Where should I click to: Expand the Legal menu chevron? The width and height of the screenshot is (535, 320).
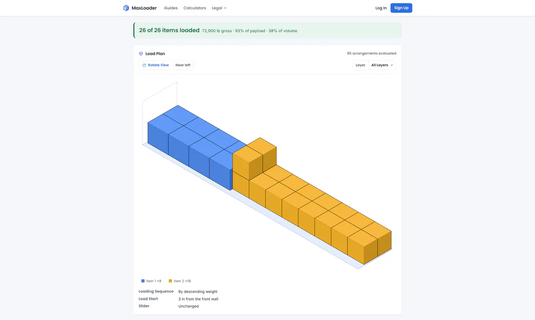pyautogui.click(x=225, y=8)
